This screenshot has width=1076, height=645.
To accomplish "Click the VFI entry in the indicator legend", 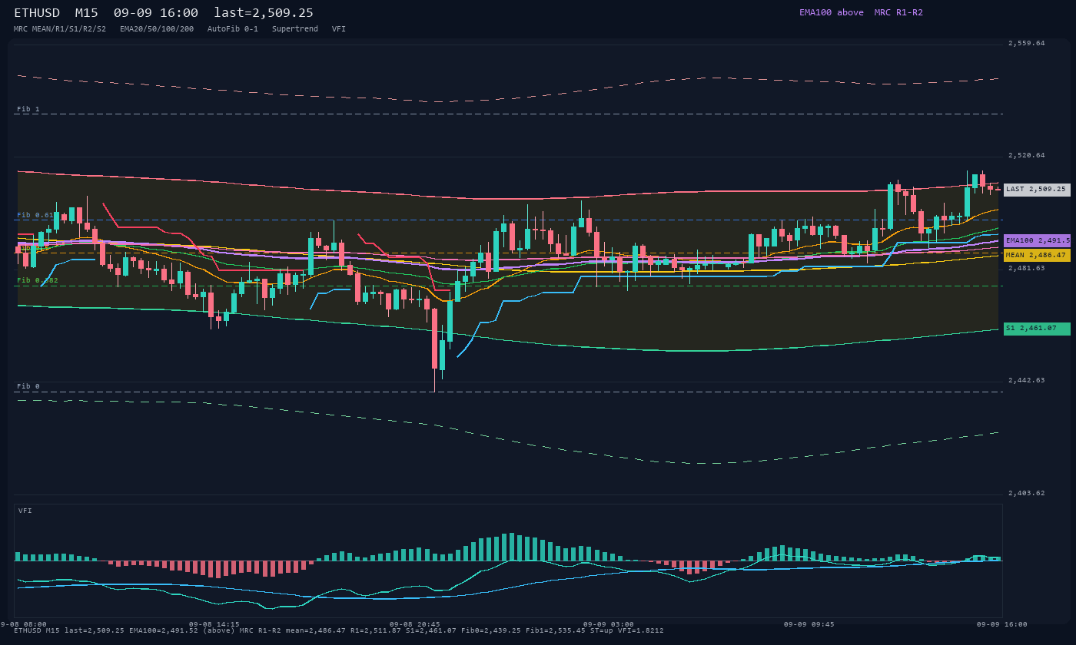I will 339,29.
